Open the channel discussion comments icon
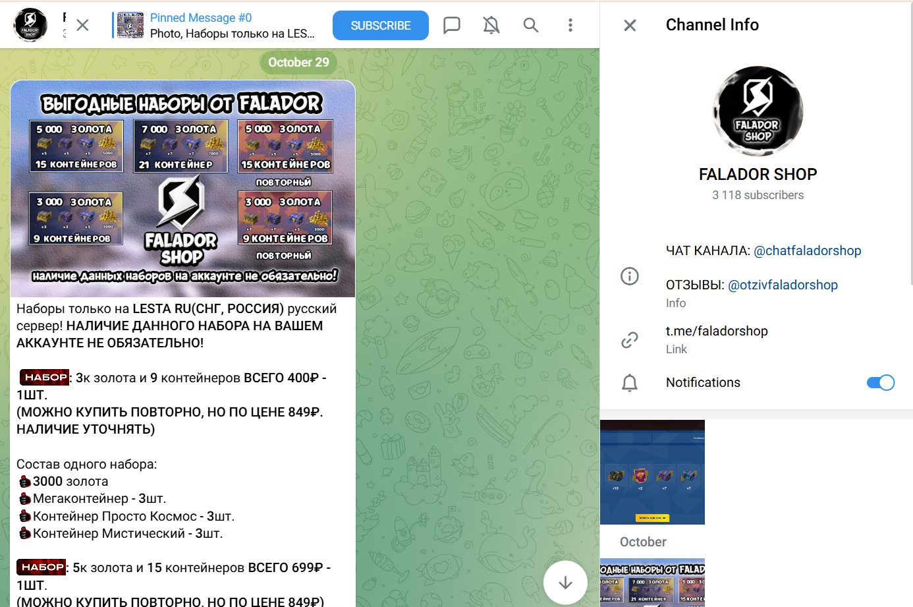 click(452, 25)
